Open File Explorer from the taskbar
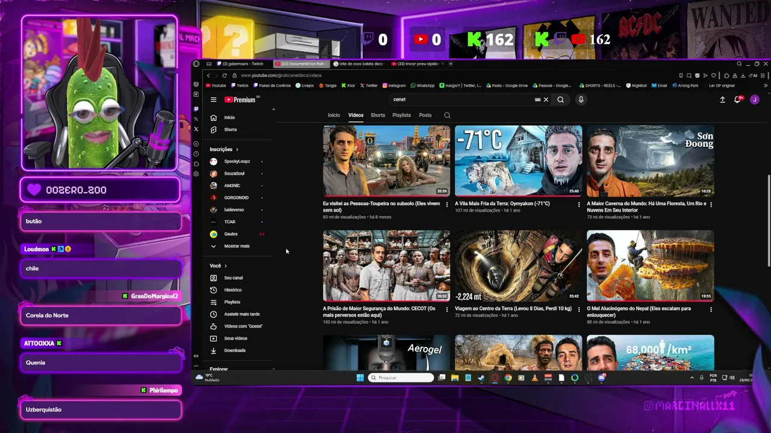 tap(455, 378)
